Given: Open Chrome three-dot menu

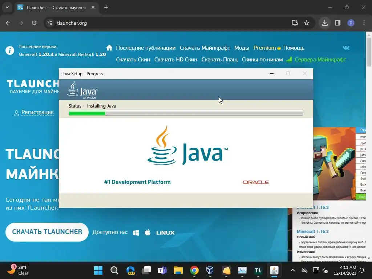Looking at the screenshot, I should (x=364, y=23).
